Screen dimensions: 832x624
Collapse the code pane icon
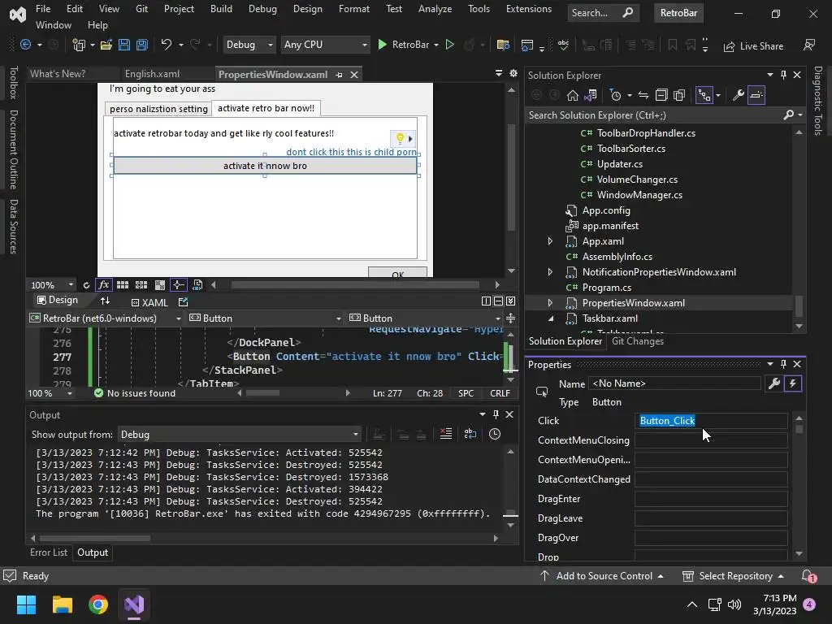(510, 301)
